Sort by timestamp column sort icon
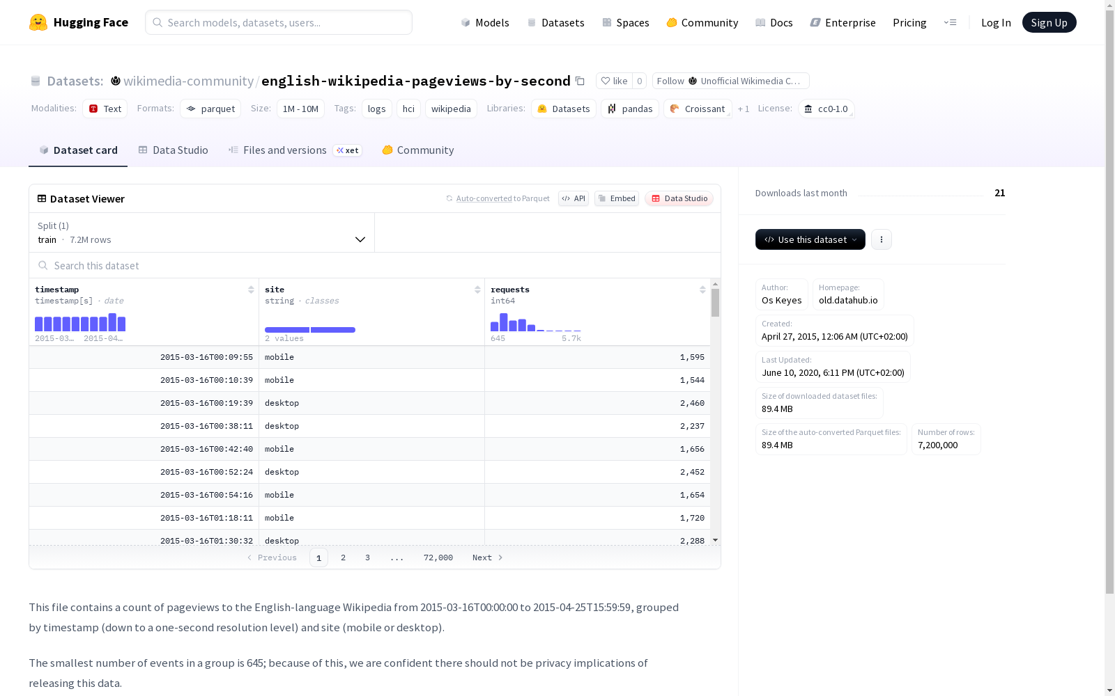 click(251, 290)
